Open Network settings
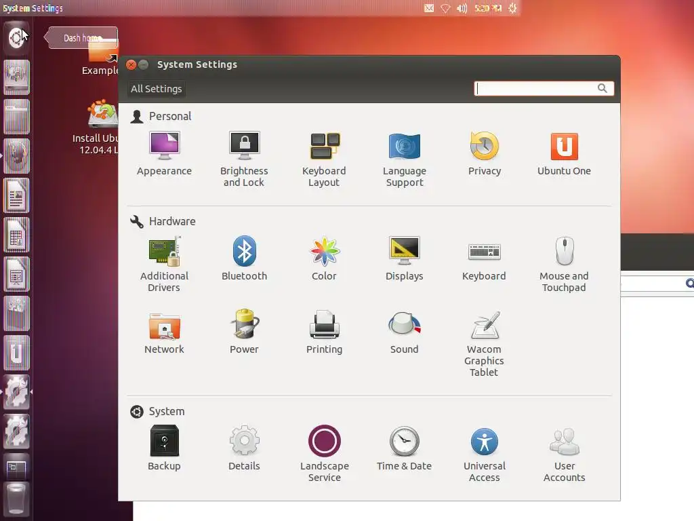 point(164,332)
